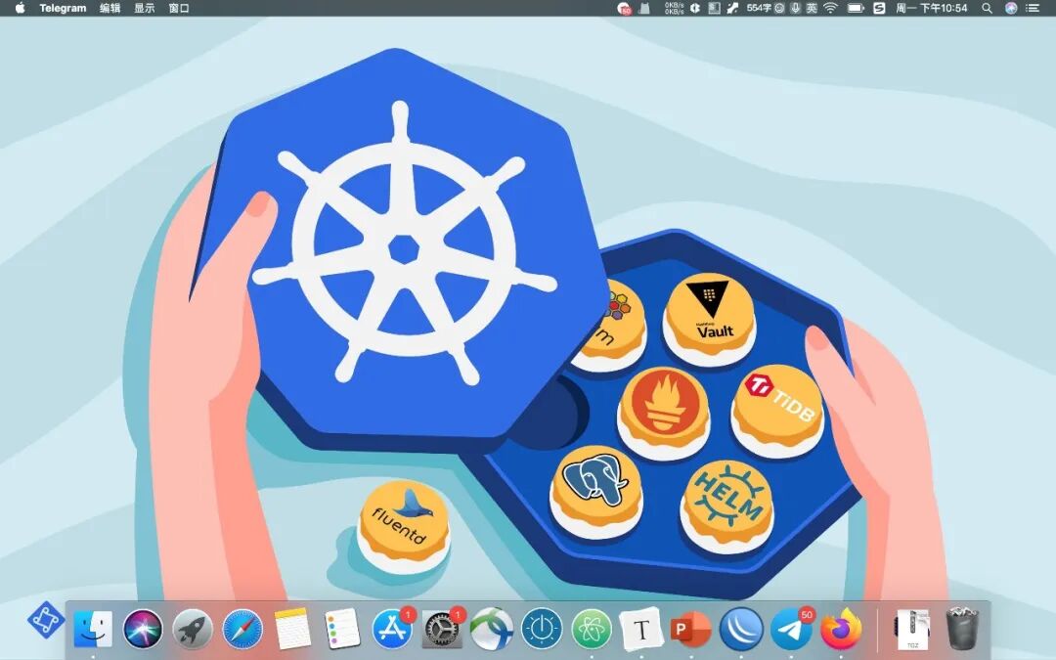This screenshot has height=660, width=1056.
Task: Open the 窗口 menu
Action: click(x=179, y=8)
